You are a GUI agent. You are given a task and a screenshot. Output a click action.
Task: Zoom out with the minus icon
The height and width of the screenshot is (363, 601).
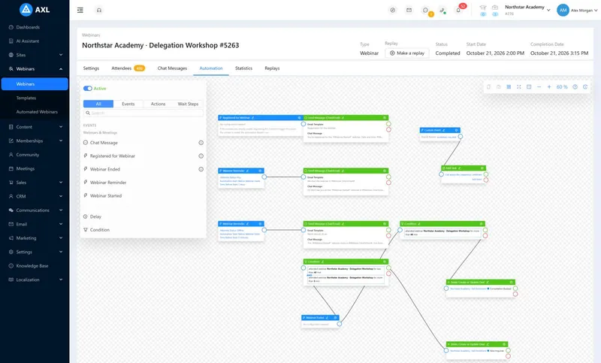point(539,87)
